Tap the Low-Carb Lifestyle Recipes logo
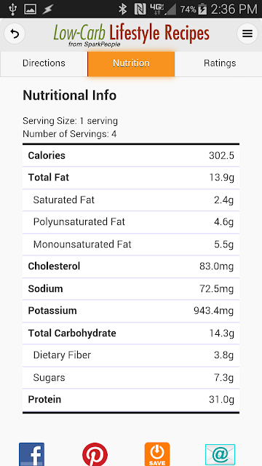262x466 pixels. coord(131,35)
